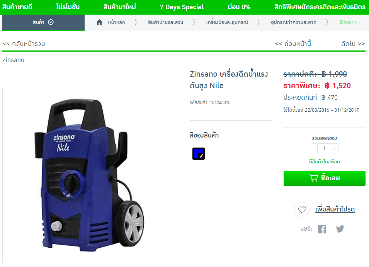Click the green ซื้อเลย buy button
This screenshot has height=267, width=369.
point(324,178)
